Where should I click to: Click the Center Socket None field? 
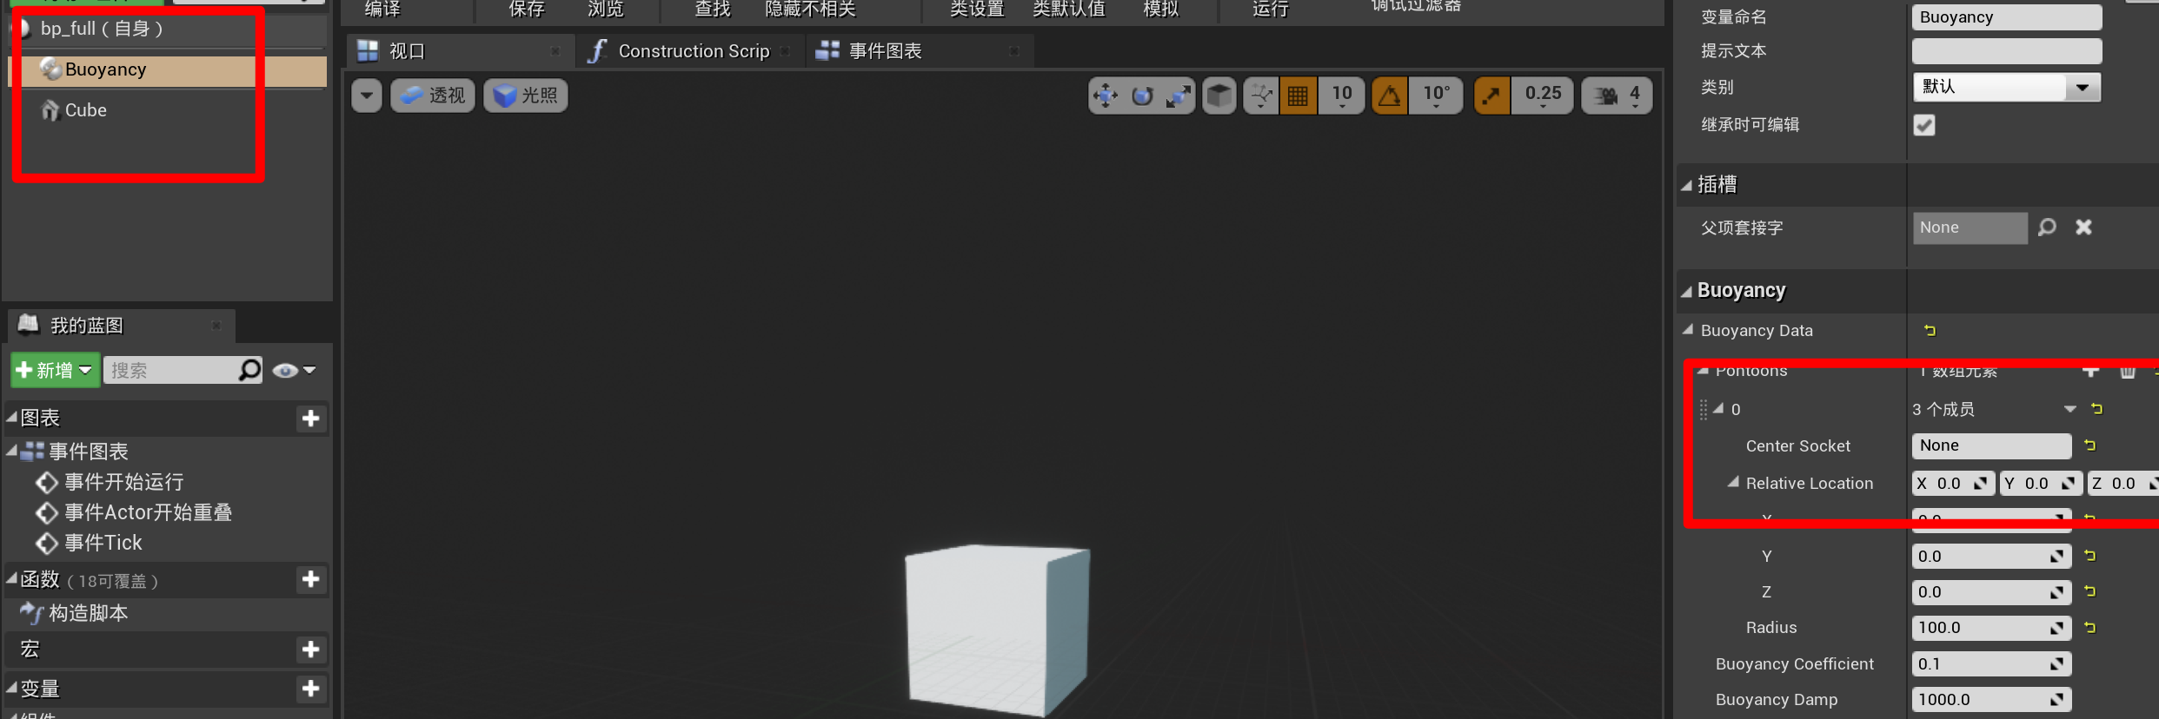pos(1991,445)
